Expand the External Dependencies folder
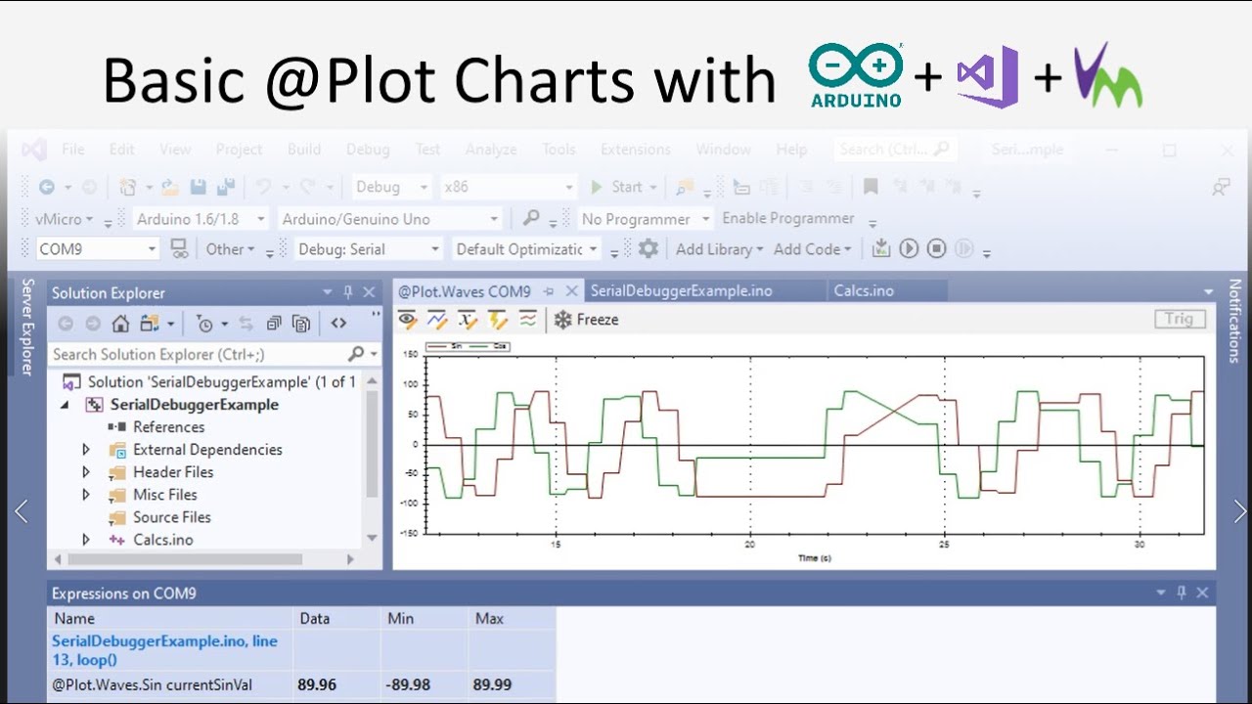 [x=86, y=450]
